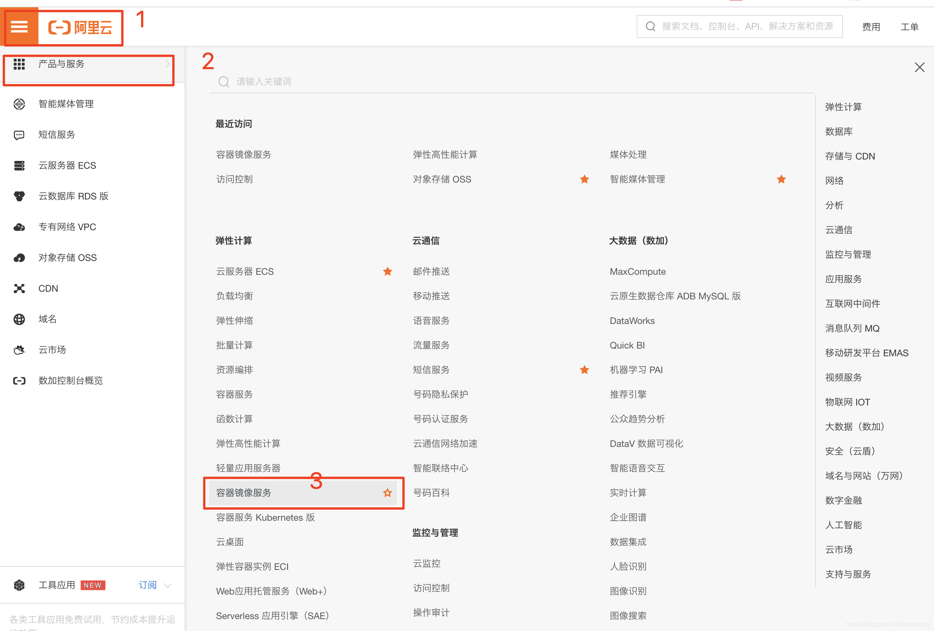Click the keyword search magnifier icon
This screenshot has height=631, width=934.
click(223, 81)
